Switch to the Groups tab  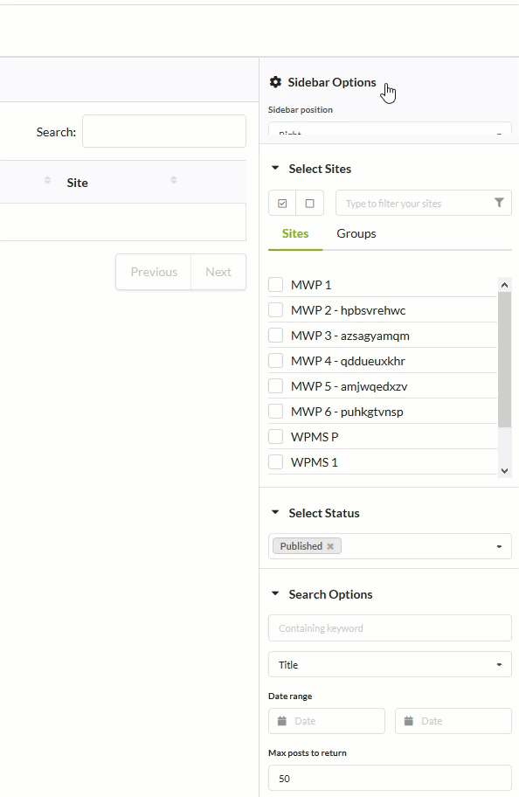[356, 233]
